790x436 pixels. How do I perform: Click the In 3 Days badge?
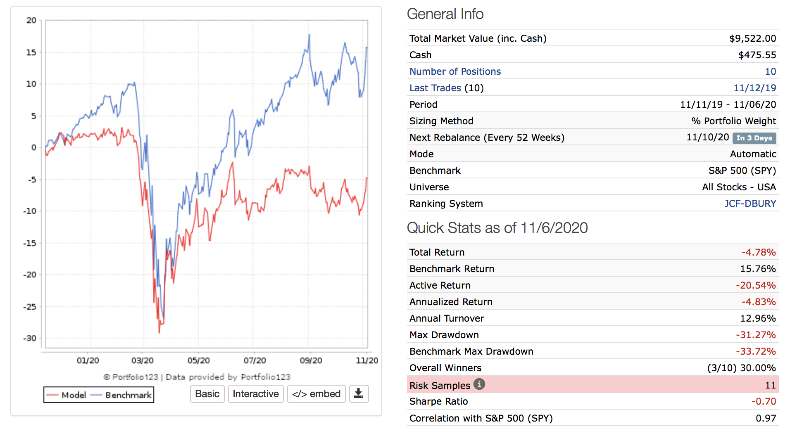click(x=754, y=138)
